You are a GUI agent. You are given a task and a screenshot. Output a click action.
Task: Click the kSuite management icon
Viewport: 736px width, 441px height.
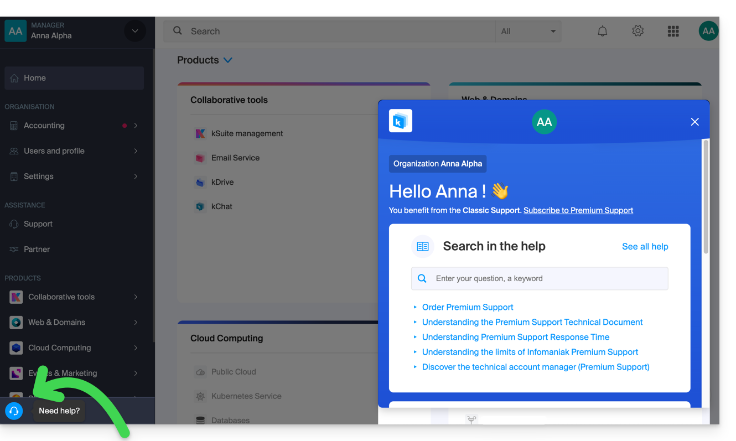coord(200,133)
